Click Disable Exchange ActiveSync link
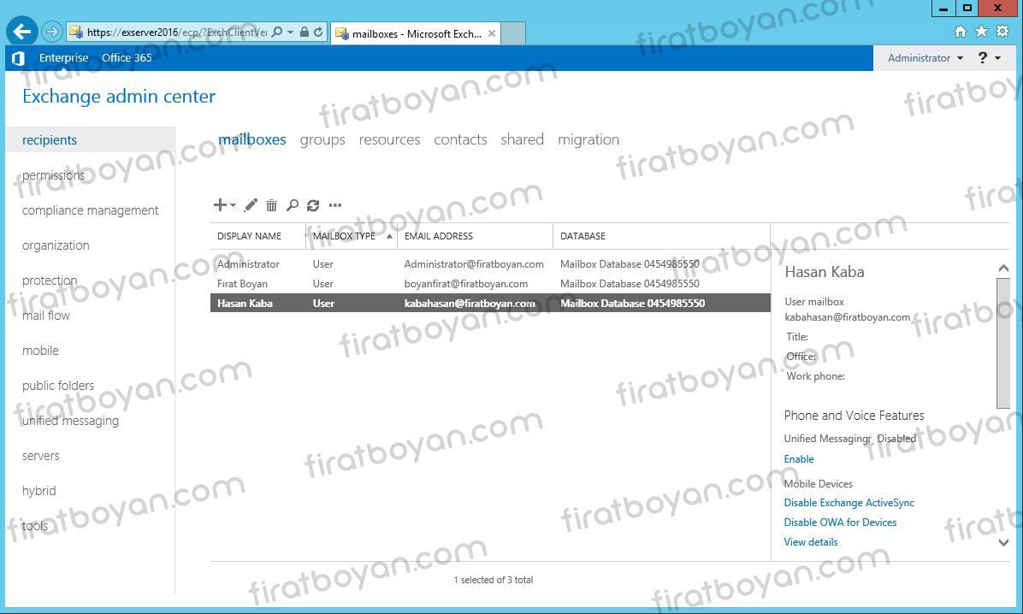 849,503
